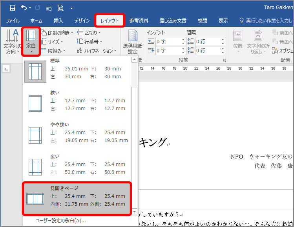Viewport: 294px width, 227px height.
Task: Select the 標準 margin preset
Action: [78, 71]
